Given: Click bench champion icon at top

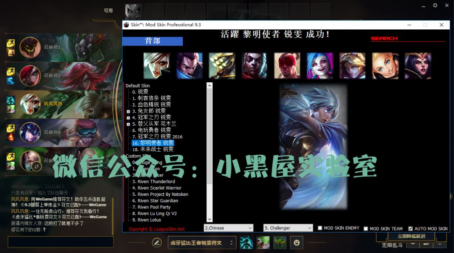Looking at the screenshot, I should click(x=134, y=12).
